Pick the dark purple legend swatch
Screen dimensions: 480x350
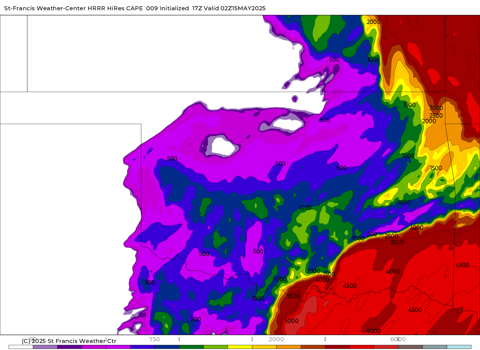click(x=69, y=347)
